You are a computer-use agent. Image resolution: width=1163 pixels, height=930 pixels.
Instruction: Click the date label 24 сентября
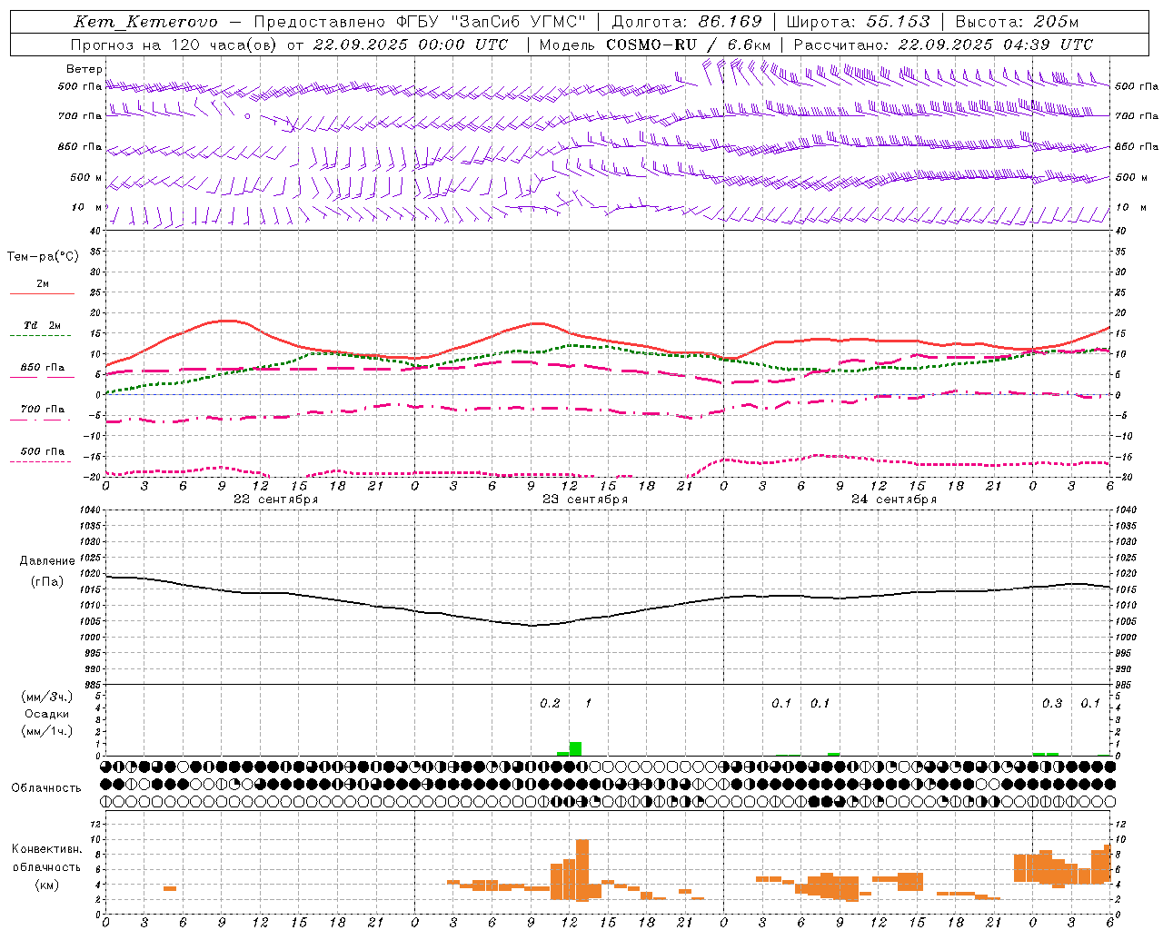coord(893,500)
